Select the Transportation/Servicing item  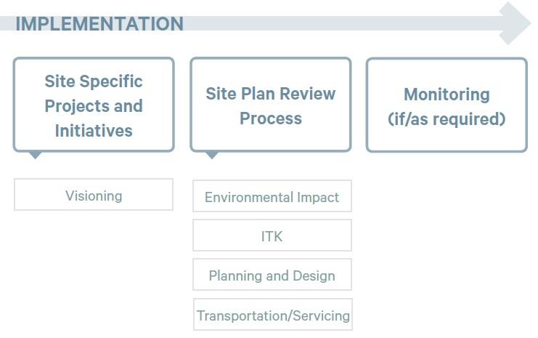pyautogui.click(x=273, y=315)
